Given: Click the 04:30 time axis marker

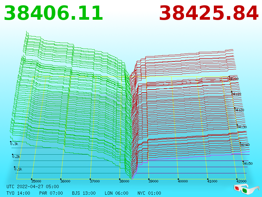Looking at the screenshot, I should 242,127.
